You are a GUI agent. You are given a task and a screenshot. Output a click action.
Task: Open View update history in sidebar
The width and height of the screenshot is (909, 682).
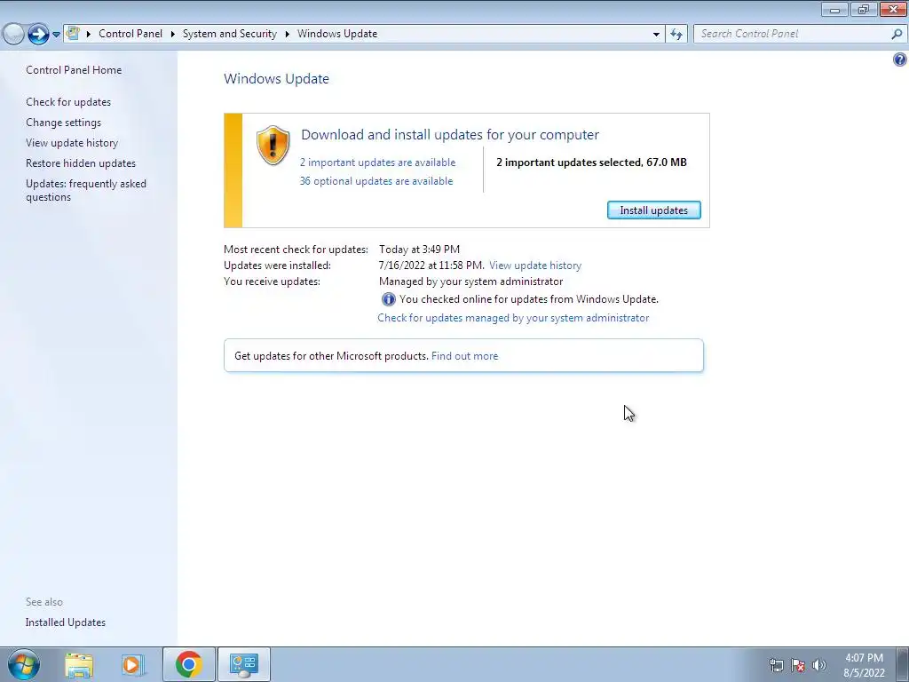[72, 143]
